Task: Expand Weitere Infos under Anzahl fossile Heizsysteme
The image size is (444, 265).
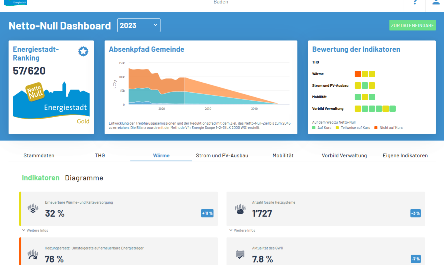Action: 242,230
